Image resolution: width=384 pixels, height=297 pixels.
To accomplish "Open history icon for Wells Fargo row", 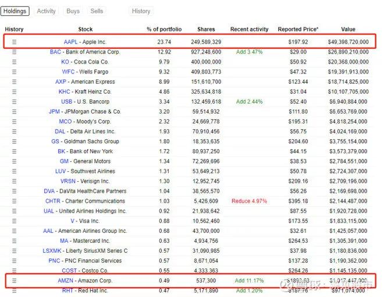I will coord(14,72).
